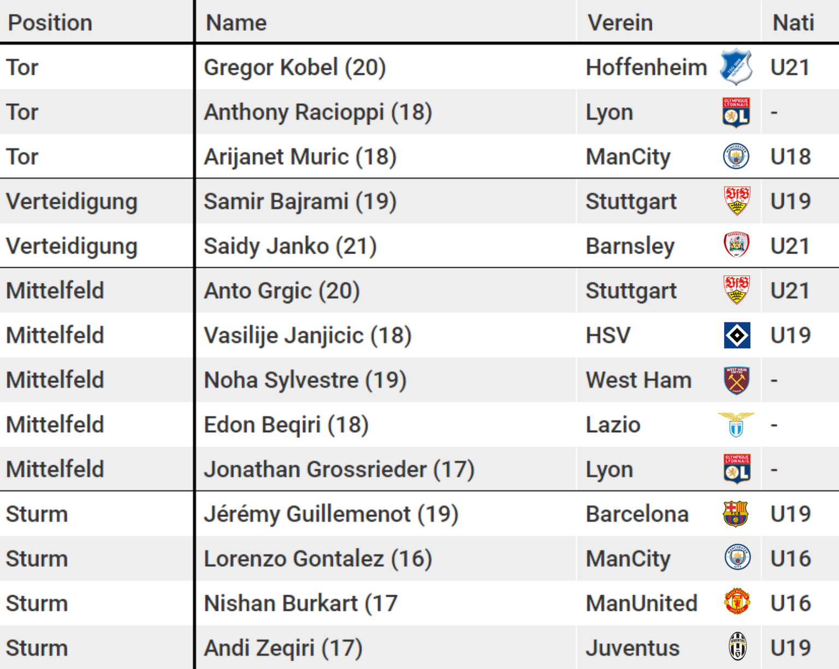Screen dimensions: 839x669
Task: Click the HSV diamond logo
Action: tap(737, 335)
